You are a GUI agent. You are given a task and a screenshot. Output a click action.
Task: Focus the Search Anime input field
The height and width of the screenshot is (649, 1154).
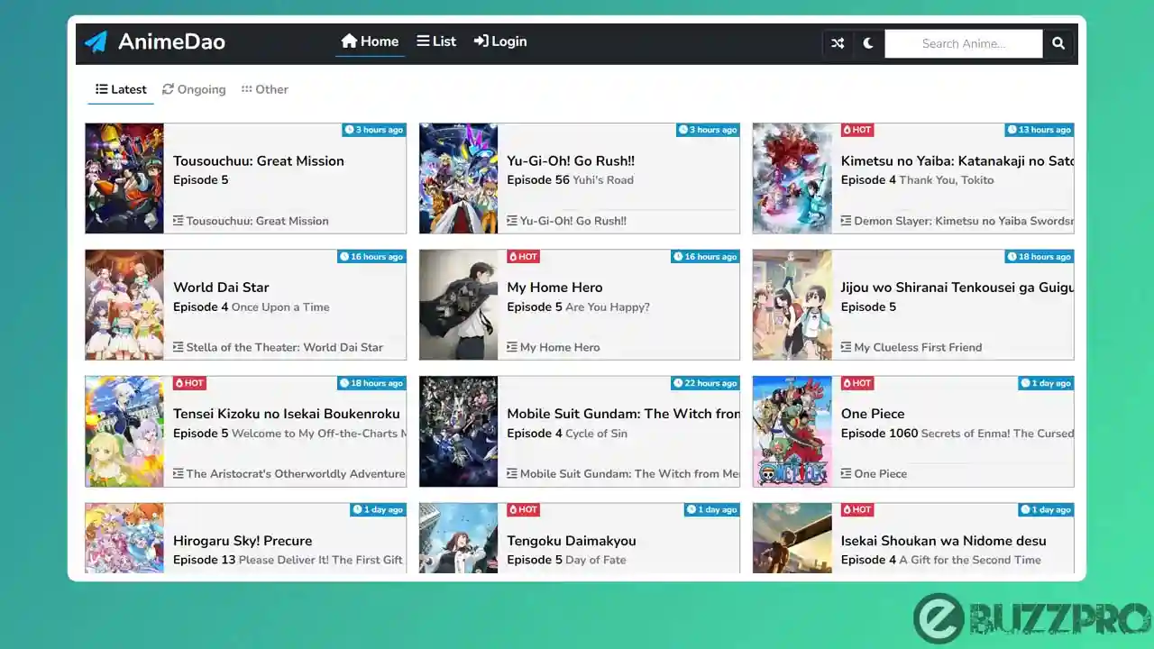(x=964, y=43)
